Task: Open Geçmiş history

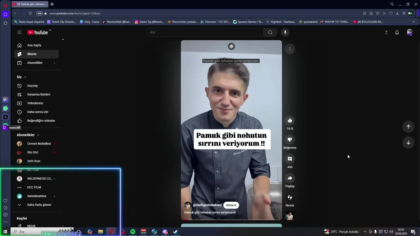Action: pyautogui.click(x=36, y=86)
